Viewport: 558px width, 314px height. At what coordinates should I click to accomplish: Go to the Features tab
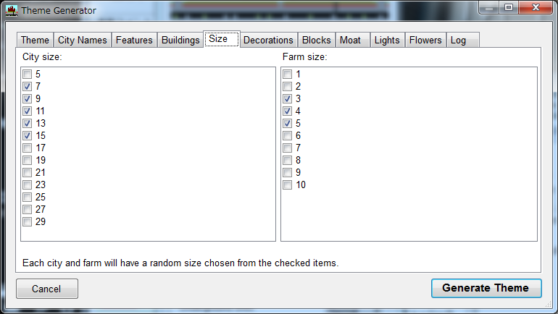coord(134,41)
